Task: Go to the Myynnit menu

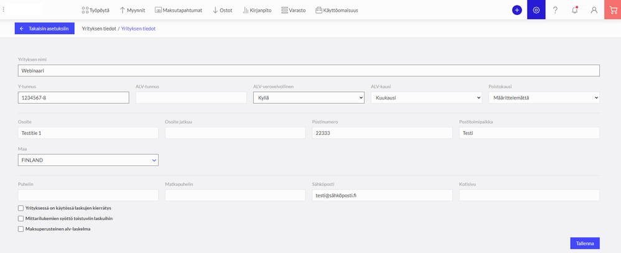Action: [x=133, y=11]
